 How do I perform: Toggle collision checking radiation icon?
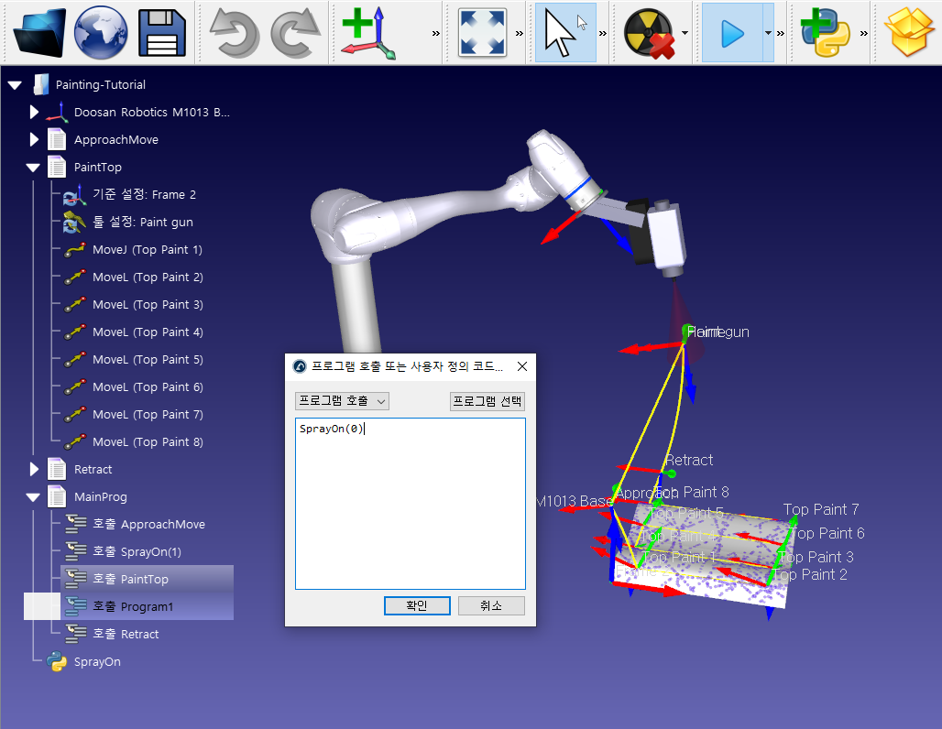click(648, 33)
